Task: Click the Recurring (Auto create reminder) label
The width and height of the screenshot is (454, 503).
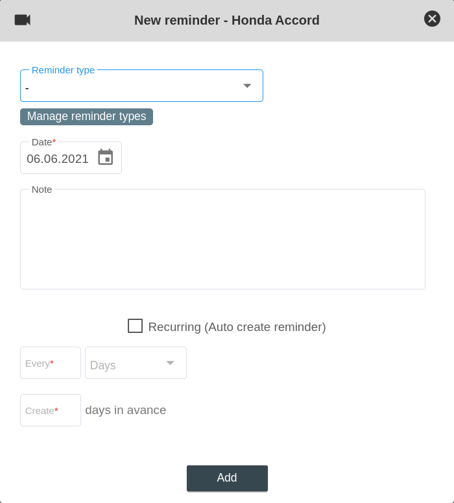Action: click(x=237, y=327)
